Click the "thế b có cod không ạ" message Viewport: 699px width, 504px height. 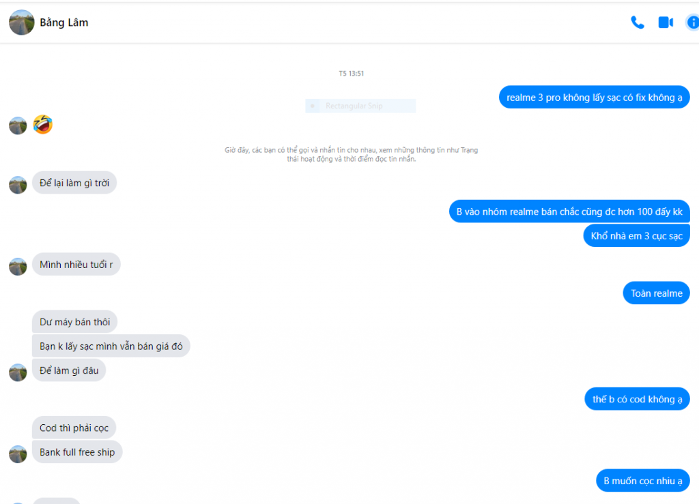[637, 399]
